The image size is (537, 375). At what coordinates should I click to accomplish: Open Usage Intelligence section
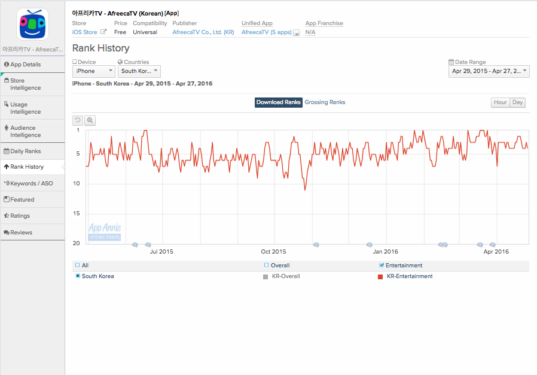pyautogui.click(x=32, y=108)
